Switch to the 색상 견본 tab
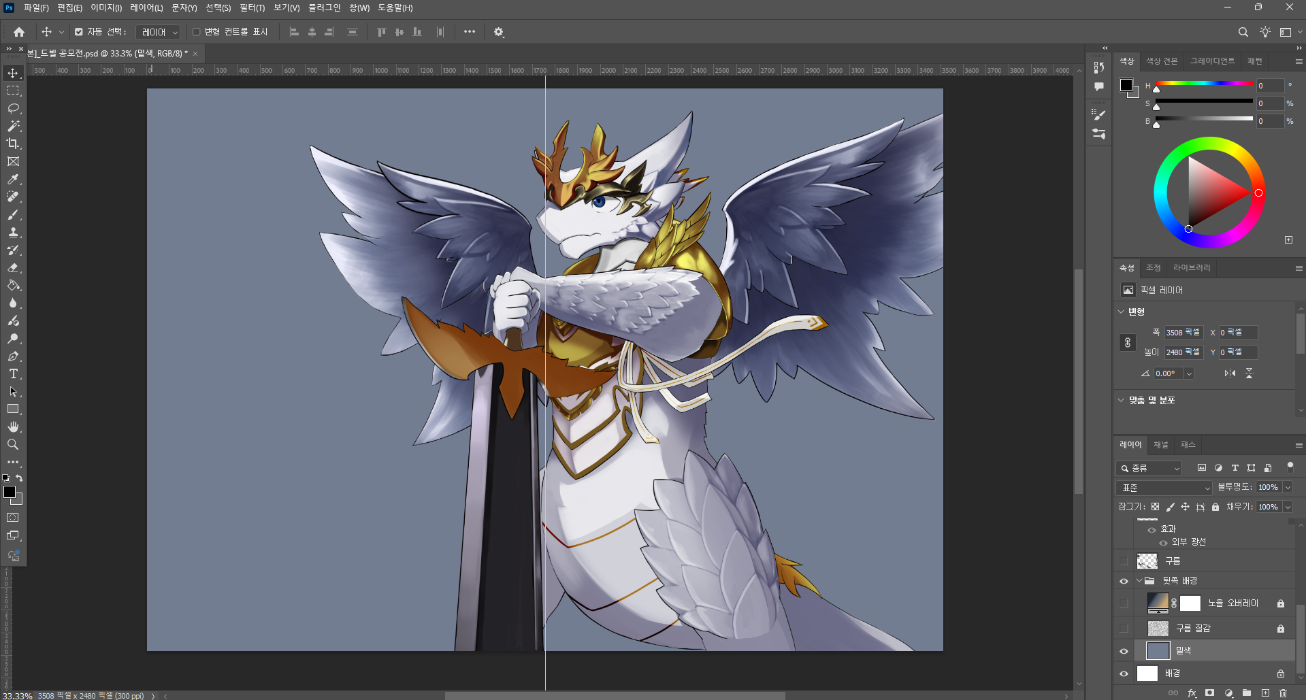This screenshot has height=700, width=1306. [x=1162, y=61]
